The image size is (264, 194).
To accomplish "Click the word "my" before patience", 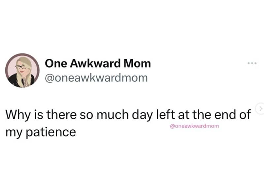I will (x=13, y=133).
